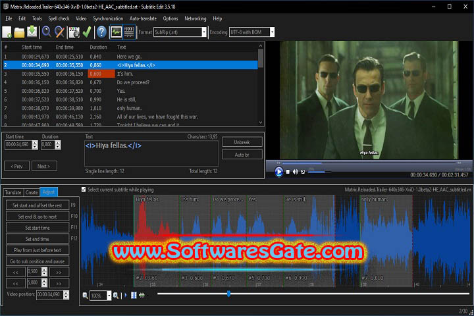
Task: Play selection from waveform toolbar
Action: coord(126,295)
